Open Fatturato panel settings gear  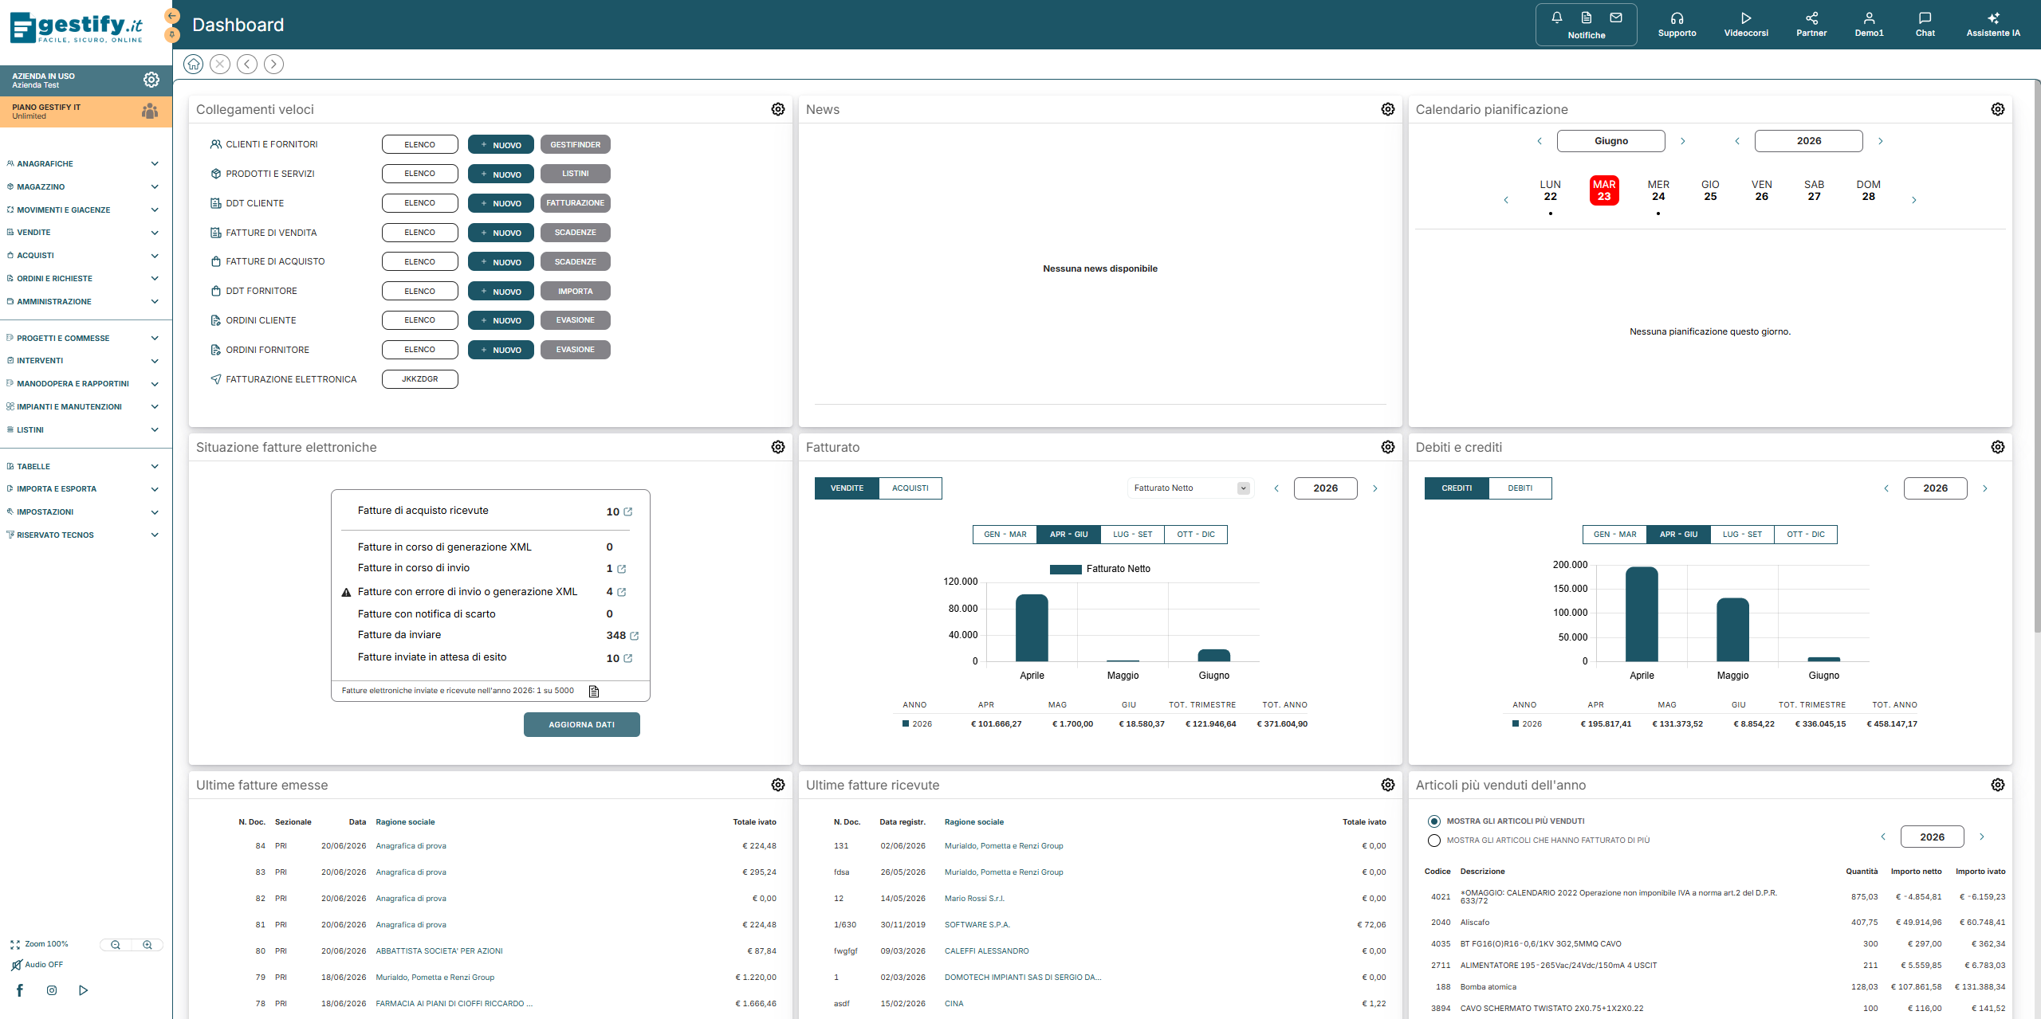tap(1388, 447)
